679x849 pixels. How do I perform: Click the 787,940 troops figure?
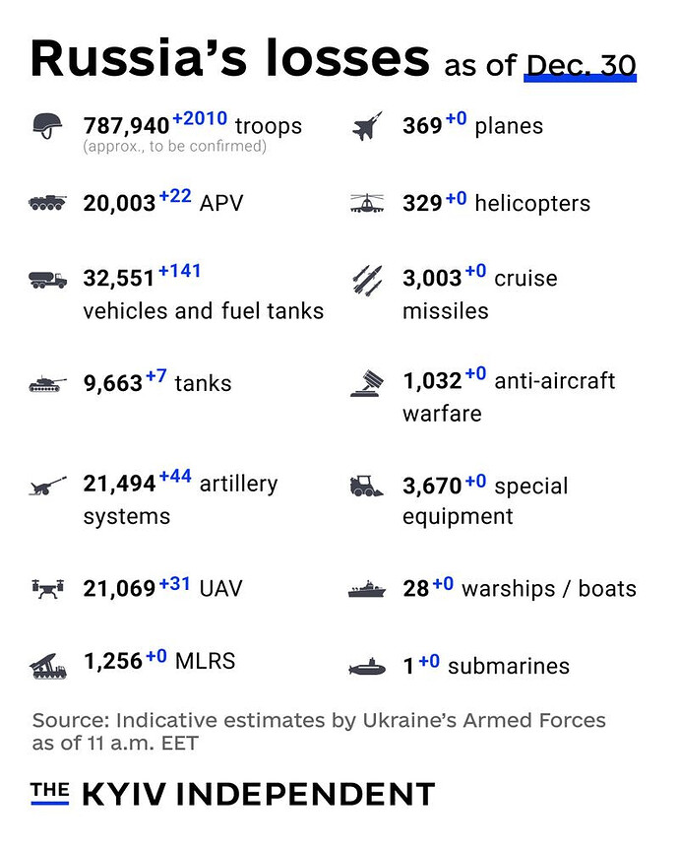pyautogui.click(x=127, y=126)
